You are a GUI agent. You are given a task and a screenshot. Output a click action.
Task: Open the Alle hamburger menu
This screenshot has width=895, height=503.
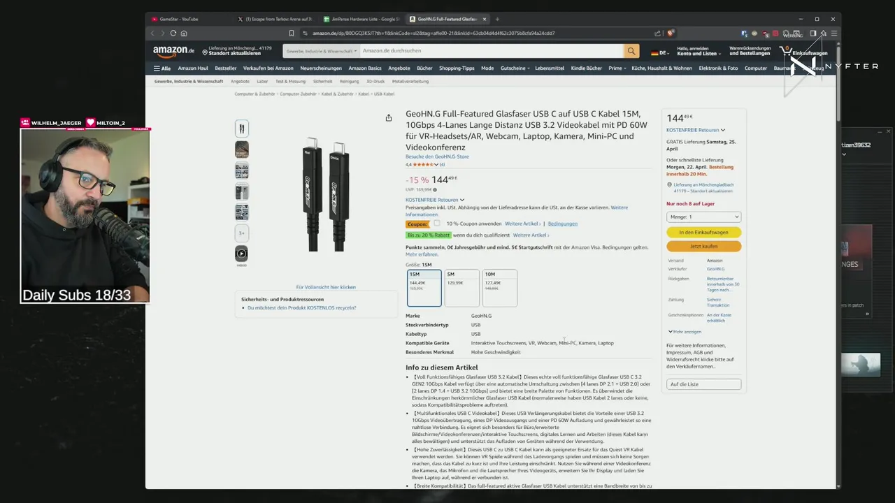(162, 68)
